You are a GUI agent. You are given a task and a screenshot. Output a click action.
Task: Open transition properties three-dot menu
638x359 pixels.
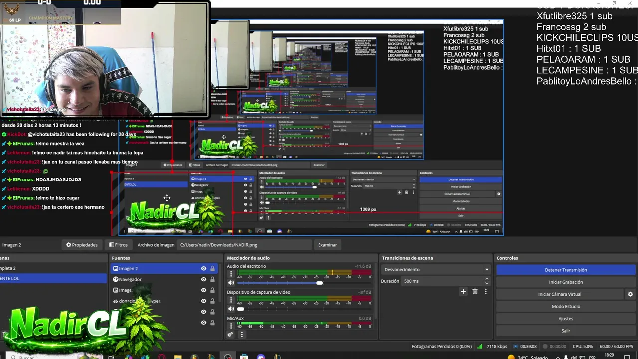pyautogui.click(x=486, y=292)
